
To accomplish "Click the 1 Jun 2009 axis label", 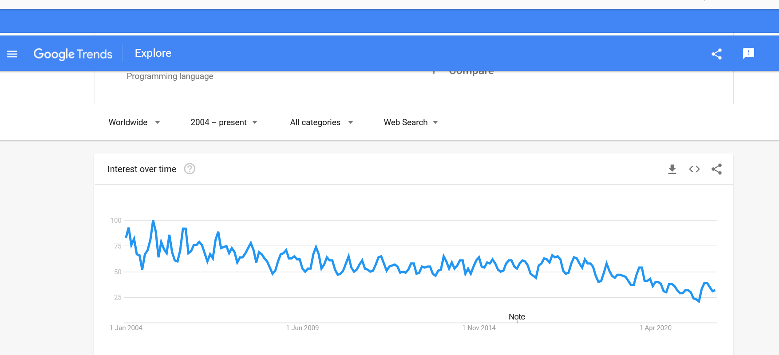I will click(x=302, y=328).
